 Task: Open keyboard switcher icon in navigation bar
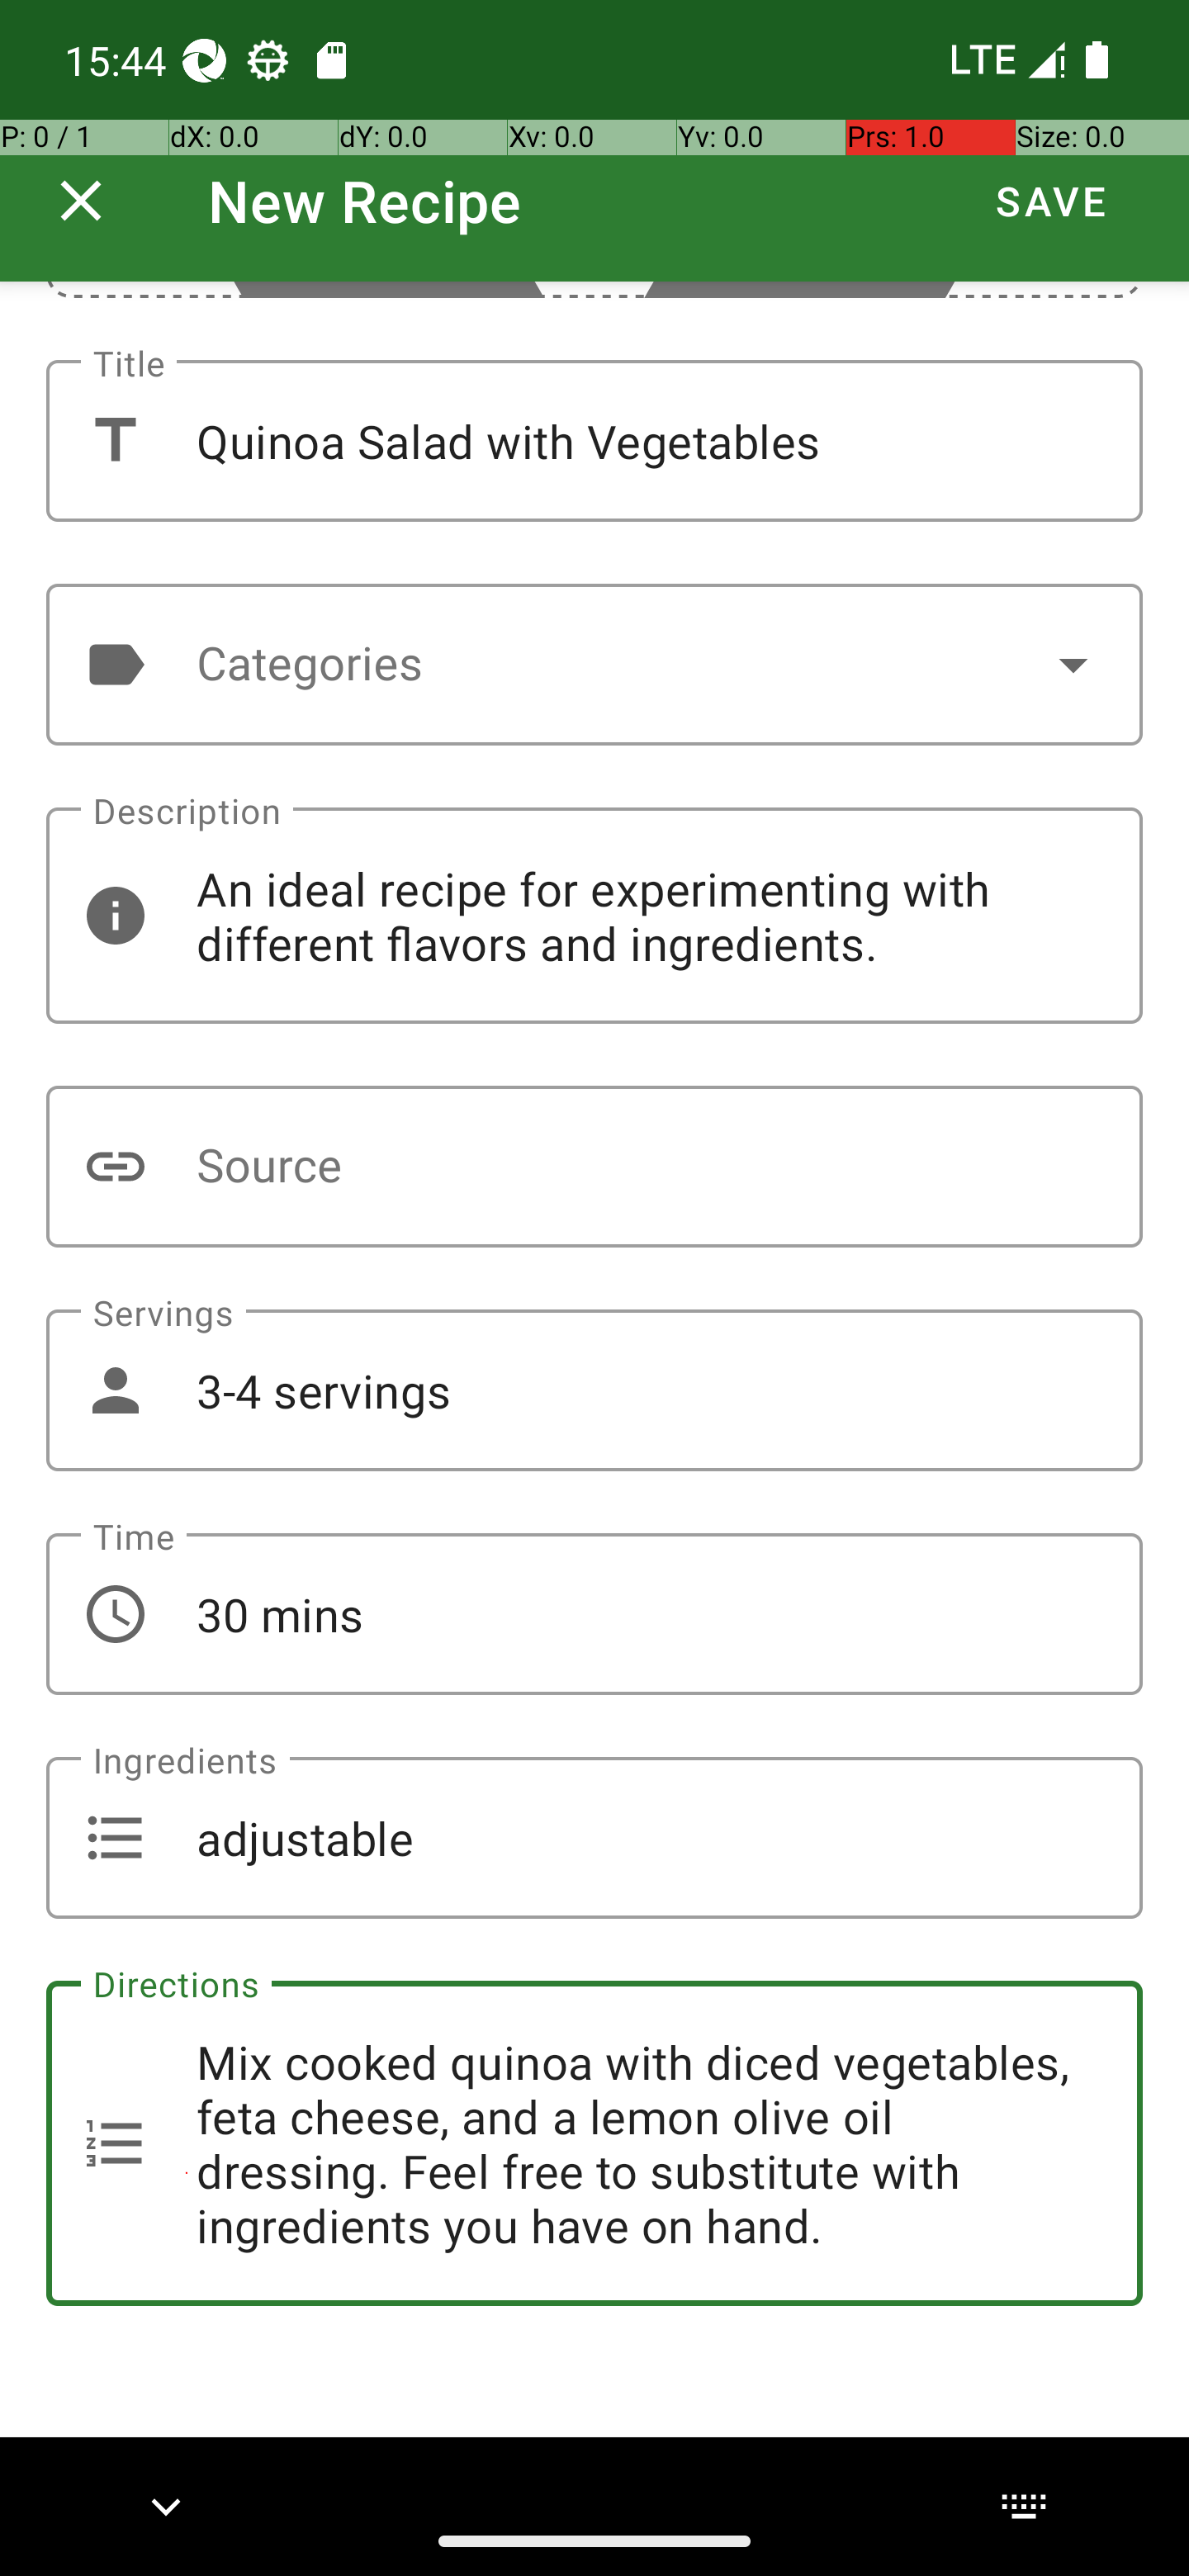pyautogui.click(x=1023, y=2506)
